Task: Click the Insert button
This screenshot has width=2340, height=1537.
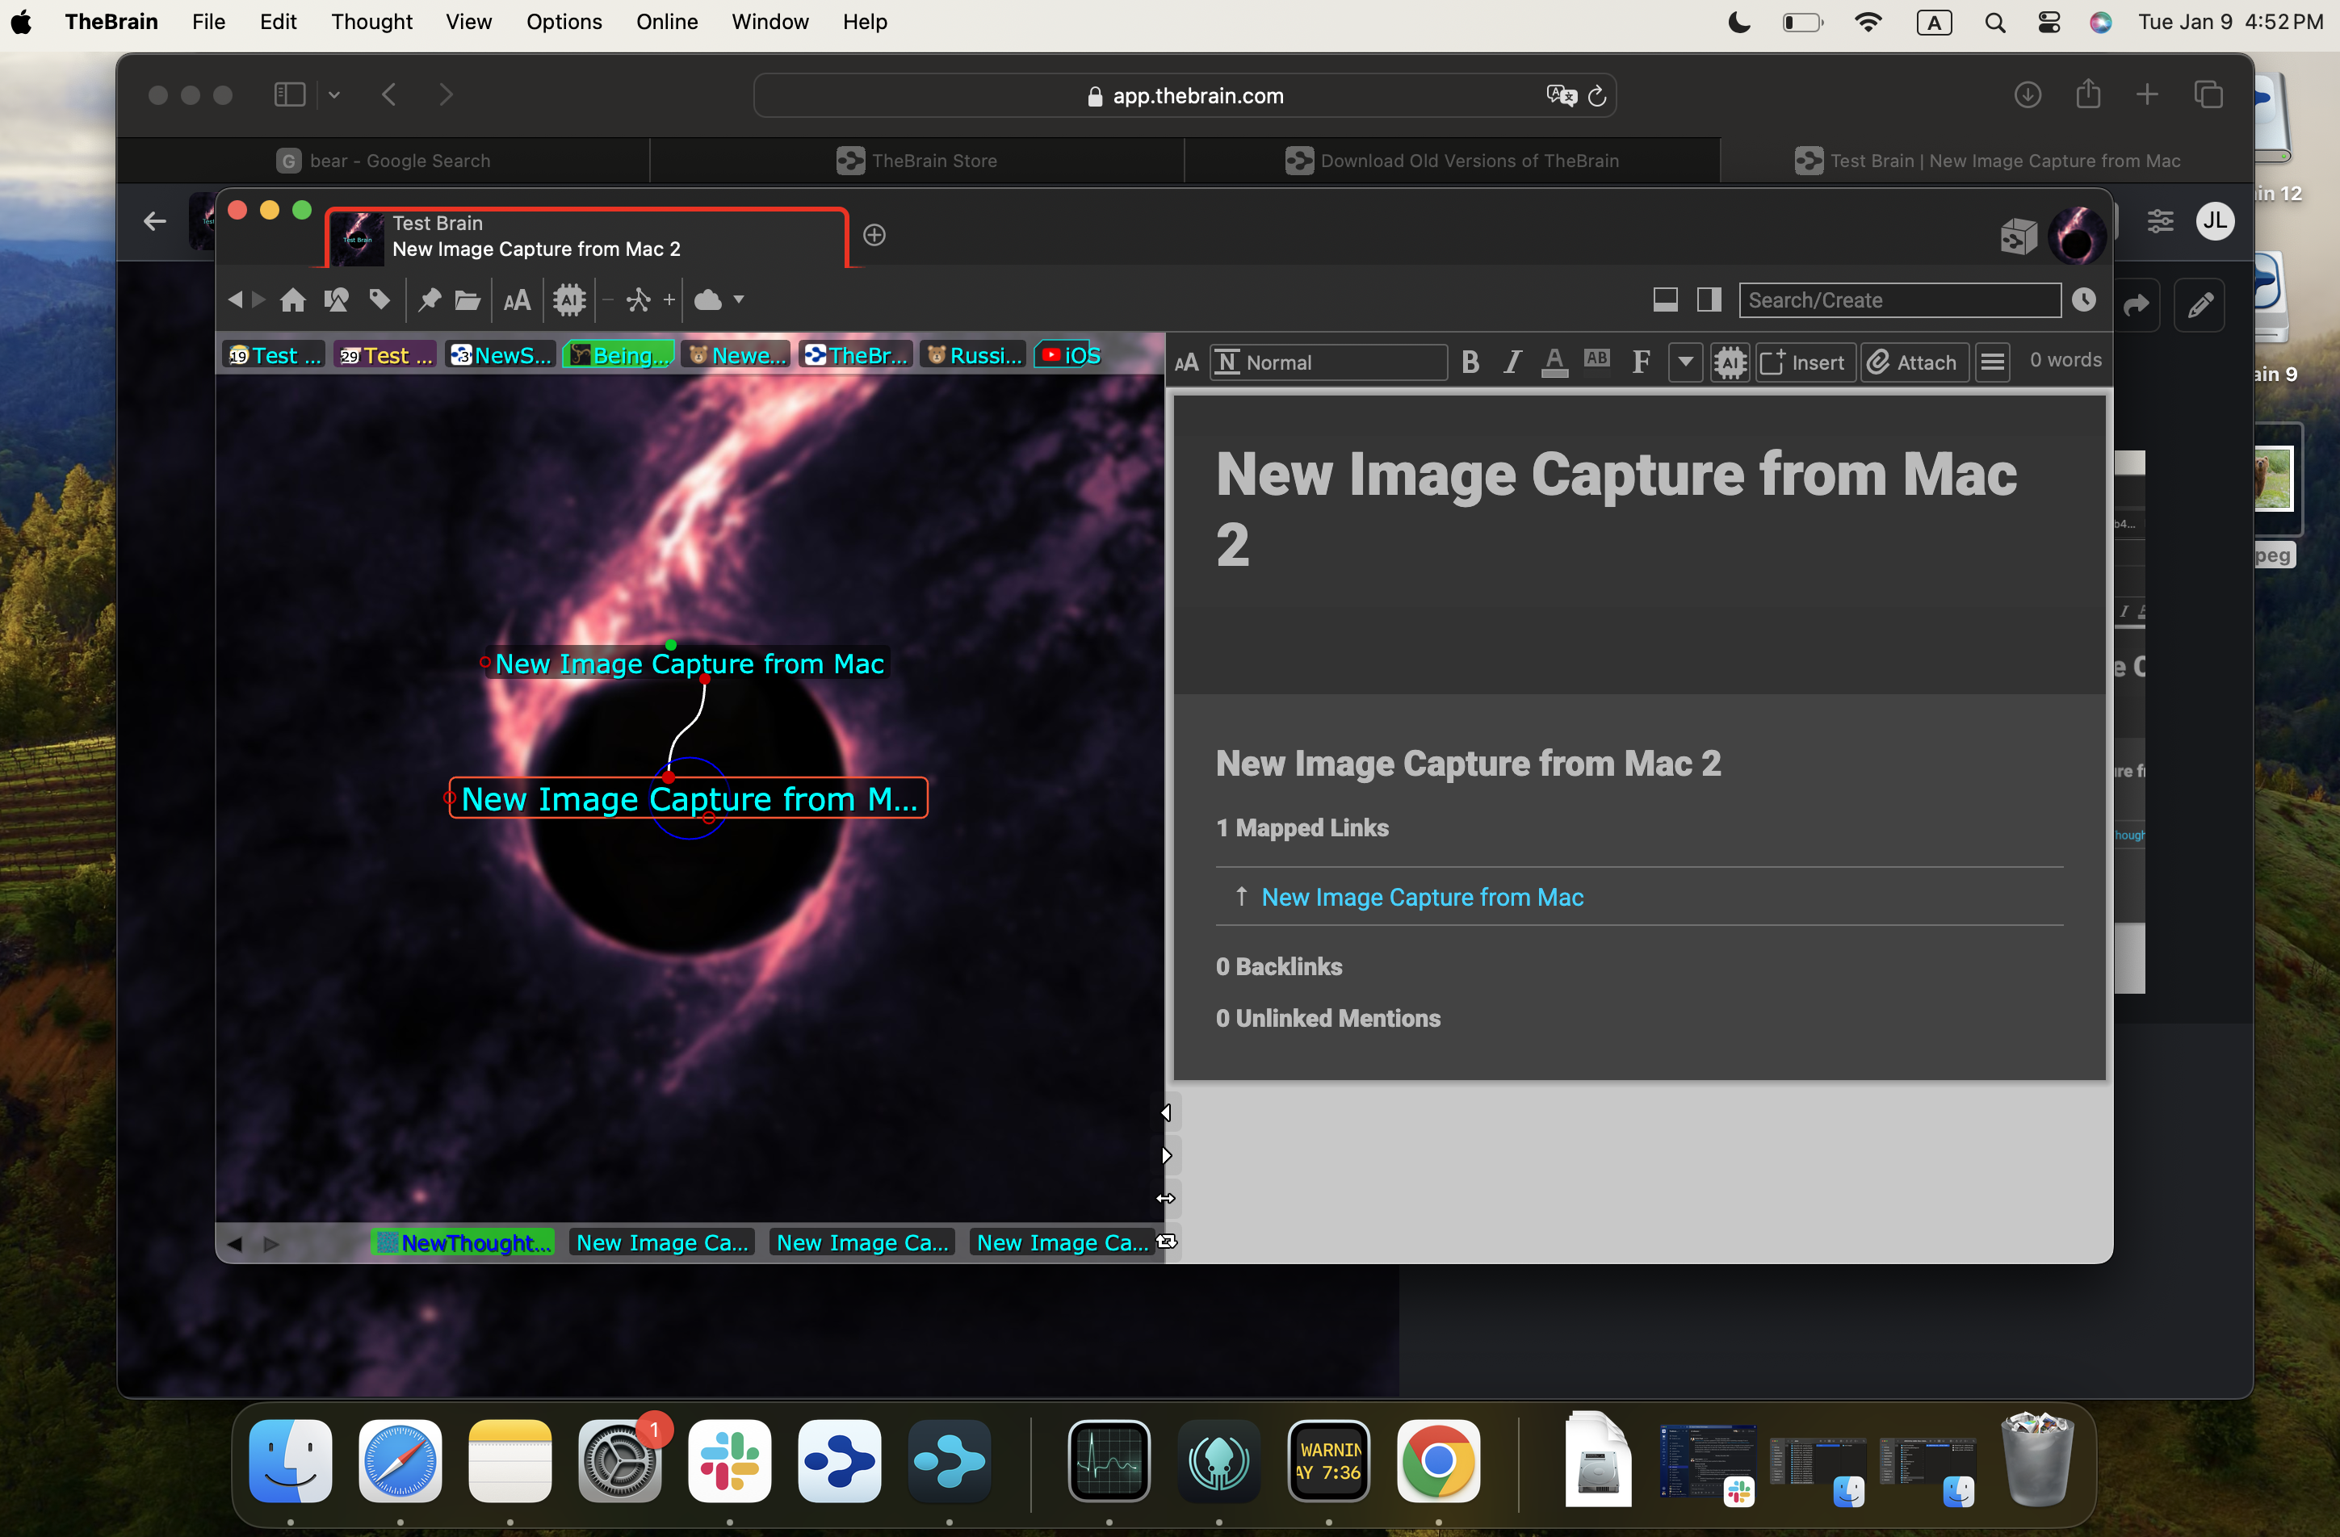Action: coord(1804,362)
